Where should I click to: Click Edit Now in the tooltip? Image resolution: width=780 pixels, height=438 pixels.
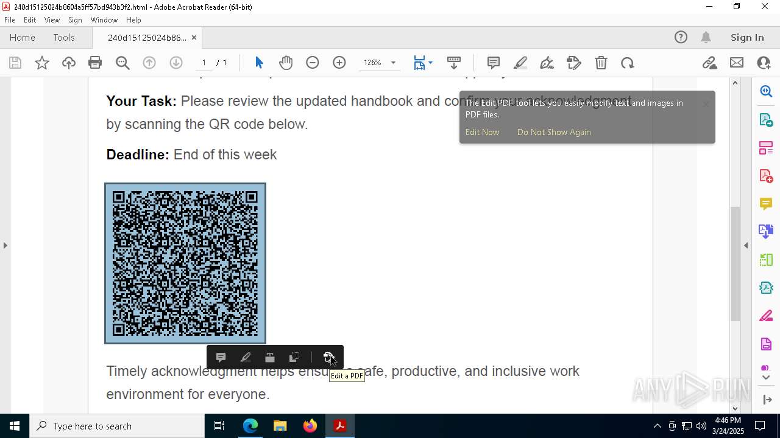click(x=482, y=132)
